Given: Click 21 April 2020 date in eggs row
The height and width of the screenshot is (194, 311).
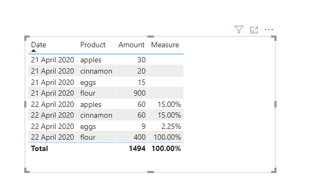Looking at the screenshot, I should click(52, 82).
